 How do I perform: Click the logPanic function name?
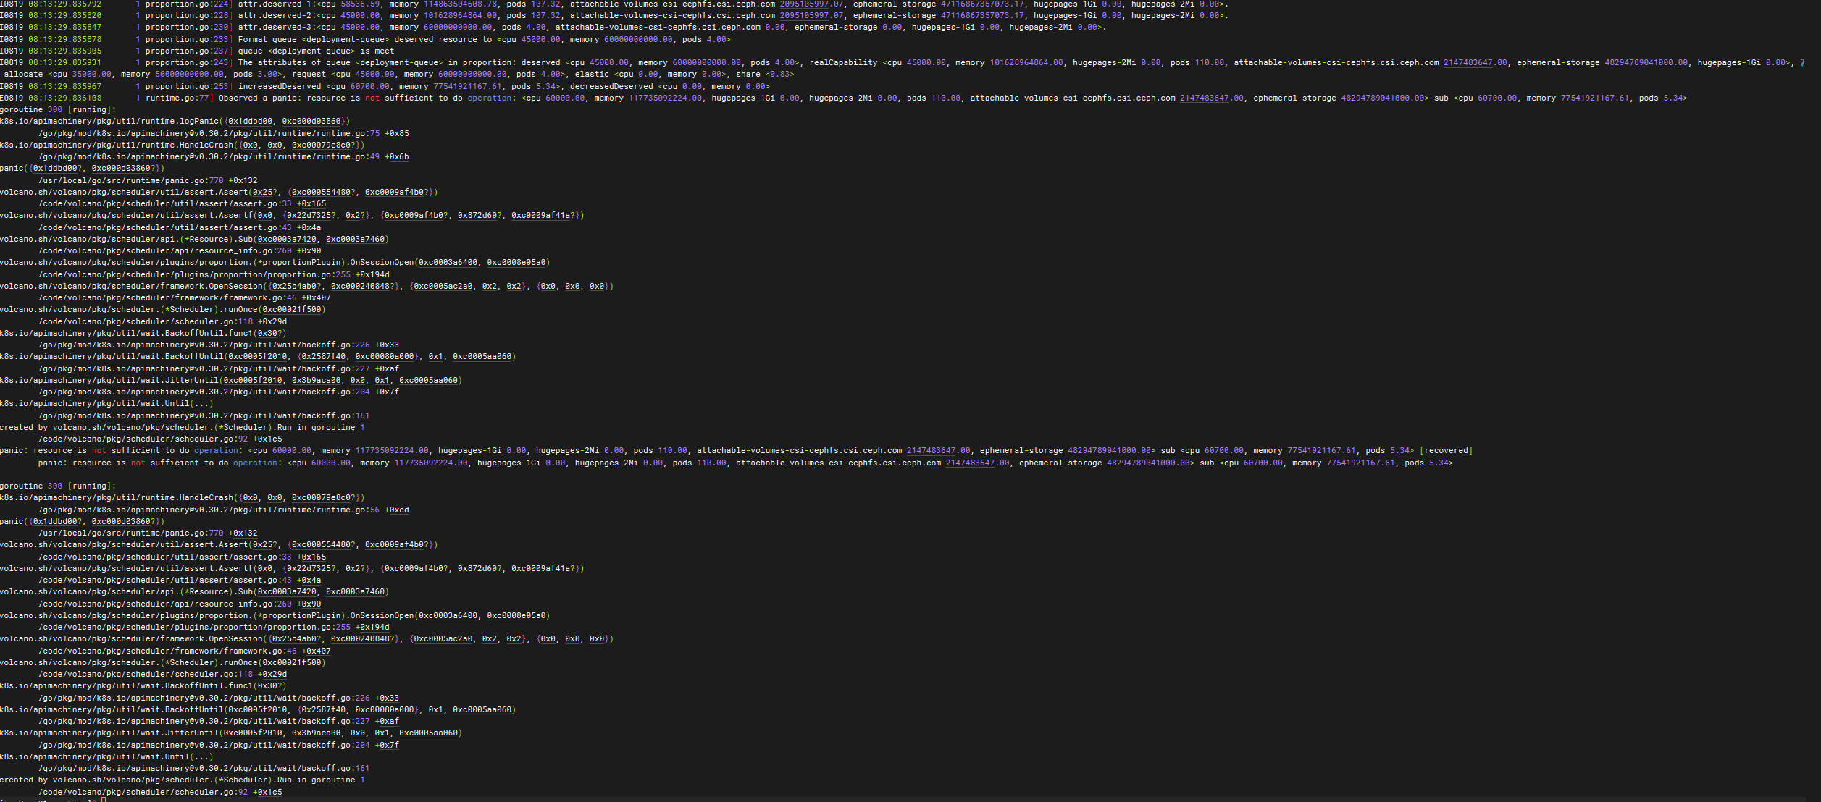click(x=198, y=122)
